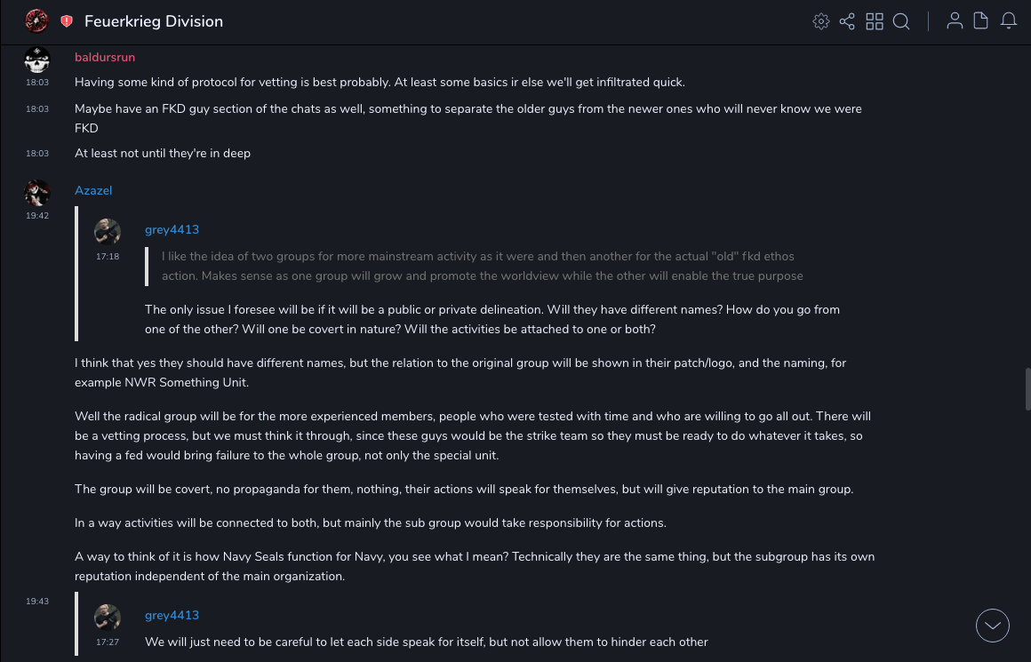Show the room members list icon
This screenshot has height=662, width=1031.
955,21
